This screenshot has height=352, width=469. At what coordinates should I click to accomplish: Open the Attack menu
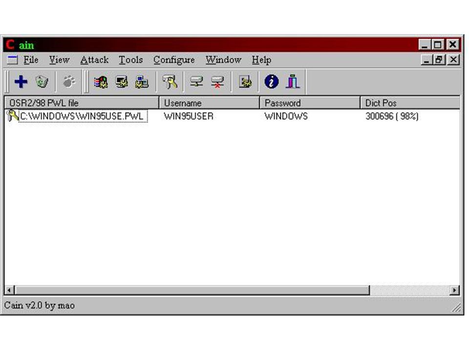point(94,60)
